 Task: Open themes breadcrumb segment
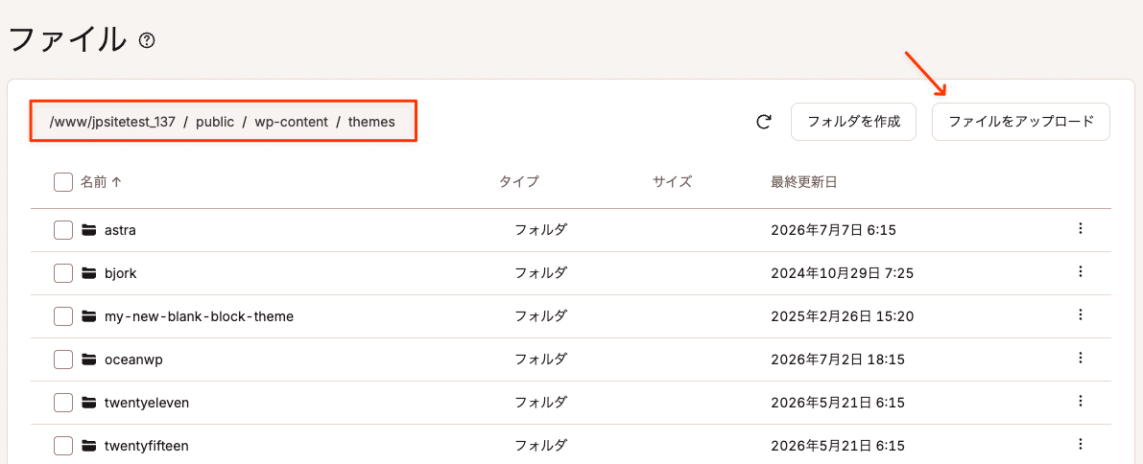tap(371, 122)
